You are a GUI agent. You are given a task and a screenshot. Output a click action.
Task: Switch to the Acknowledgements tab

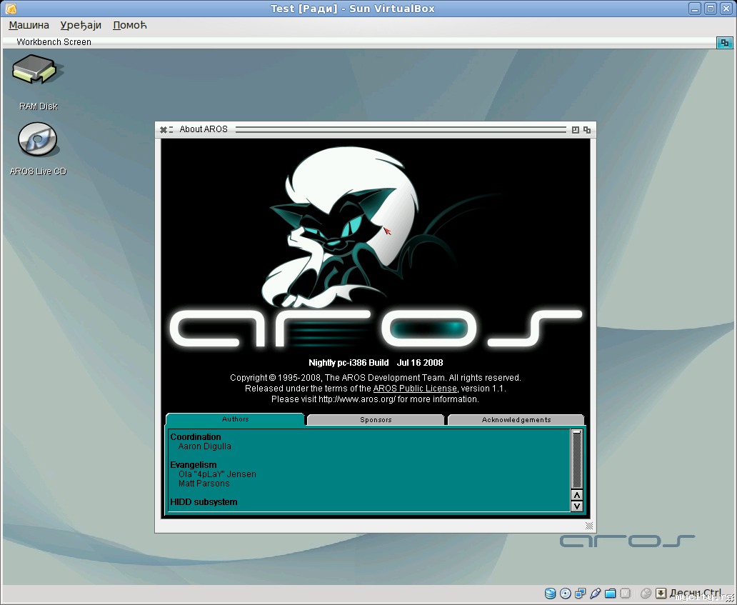point(516,420)
